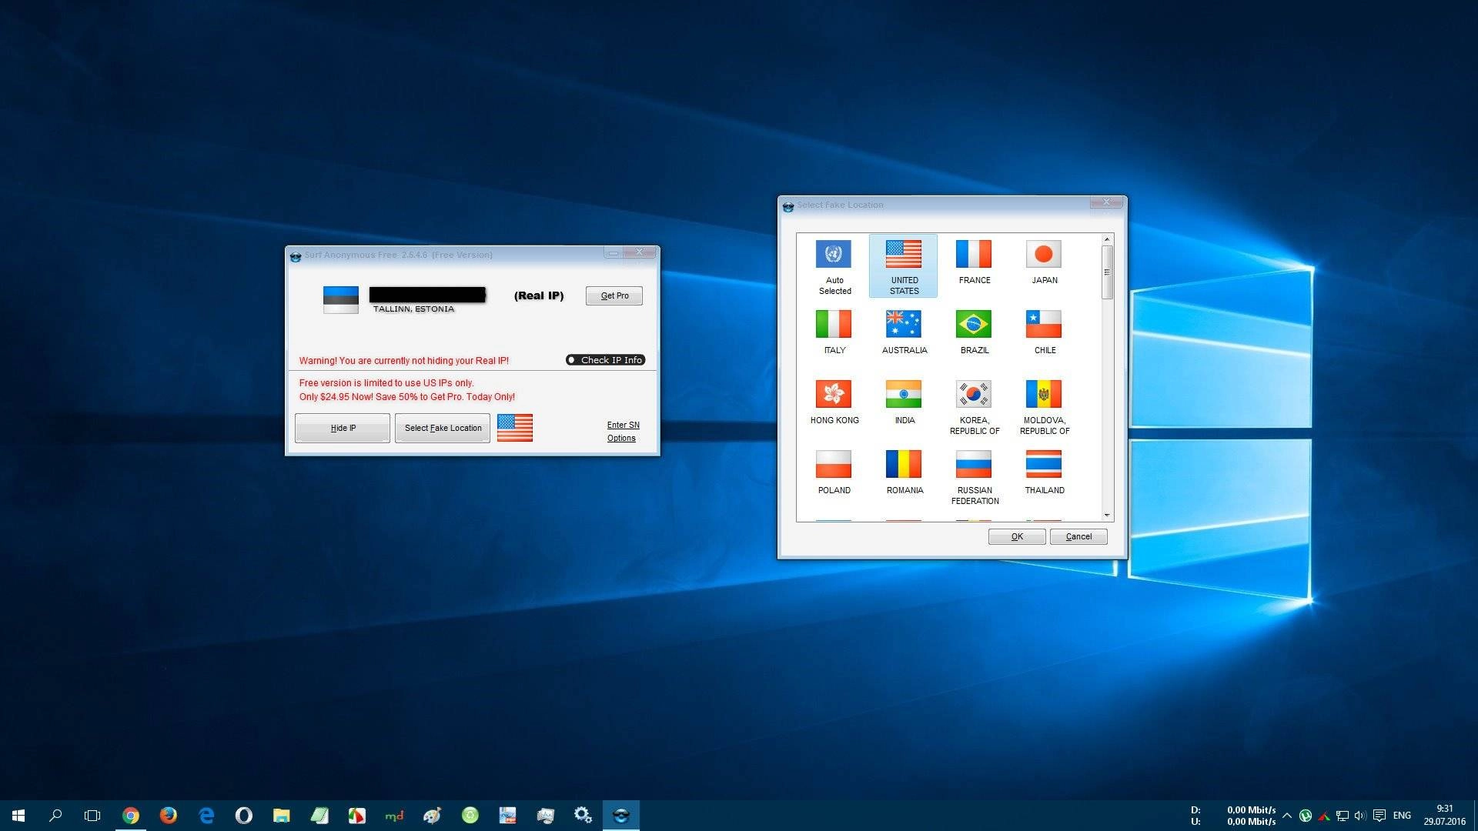Select the India flag
This screenshot has width=1478, height=831.
point(904,394)
